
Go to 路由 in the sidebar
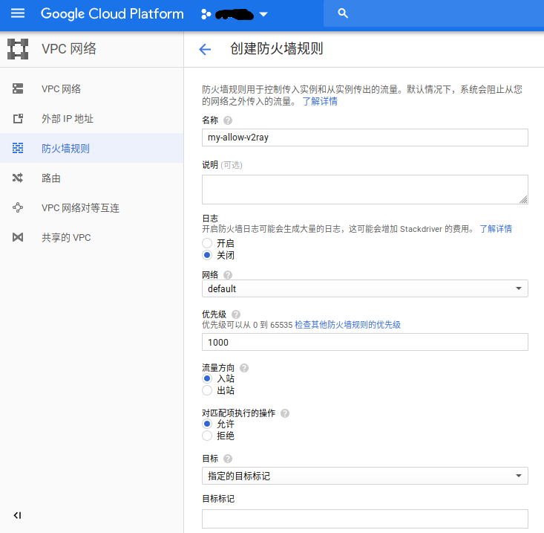51,178
